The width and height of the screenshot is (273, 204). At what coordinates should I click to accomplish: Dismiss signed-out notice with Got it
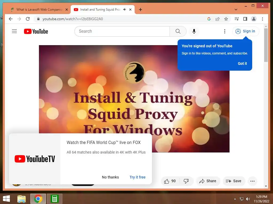[x=242, y=63]
